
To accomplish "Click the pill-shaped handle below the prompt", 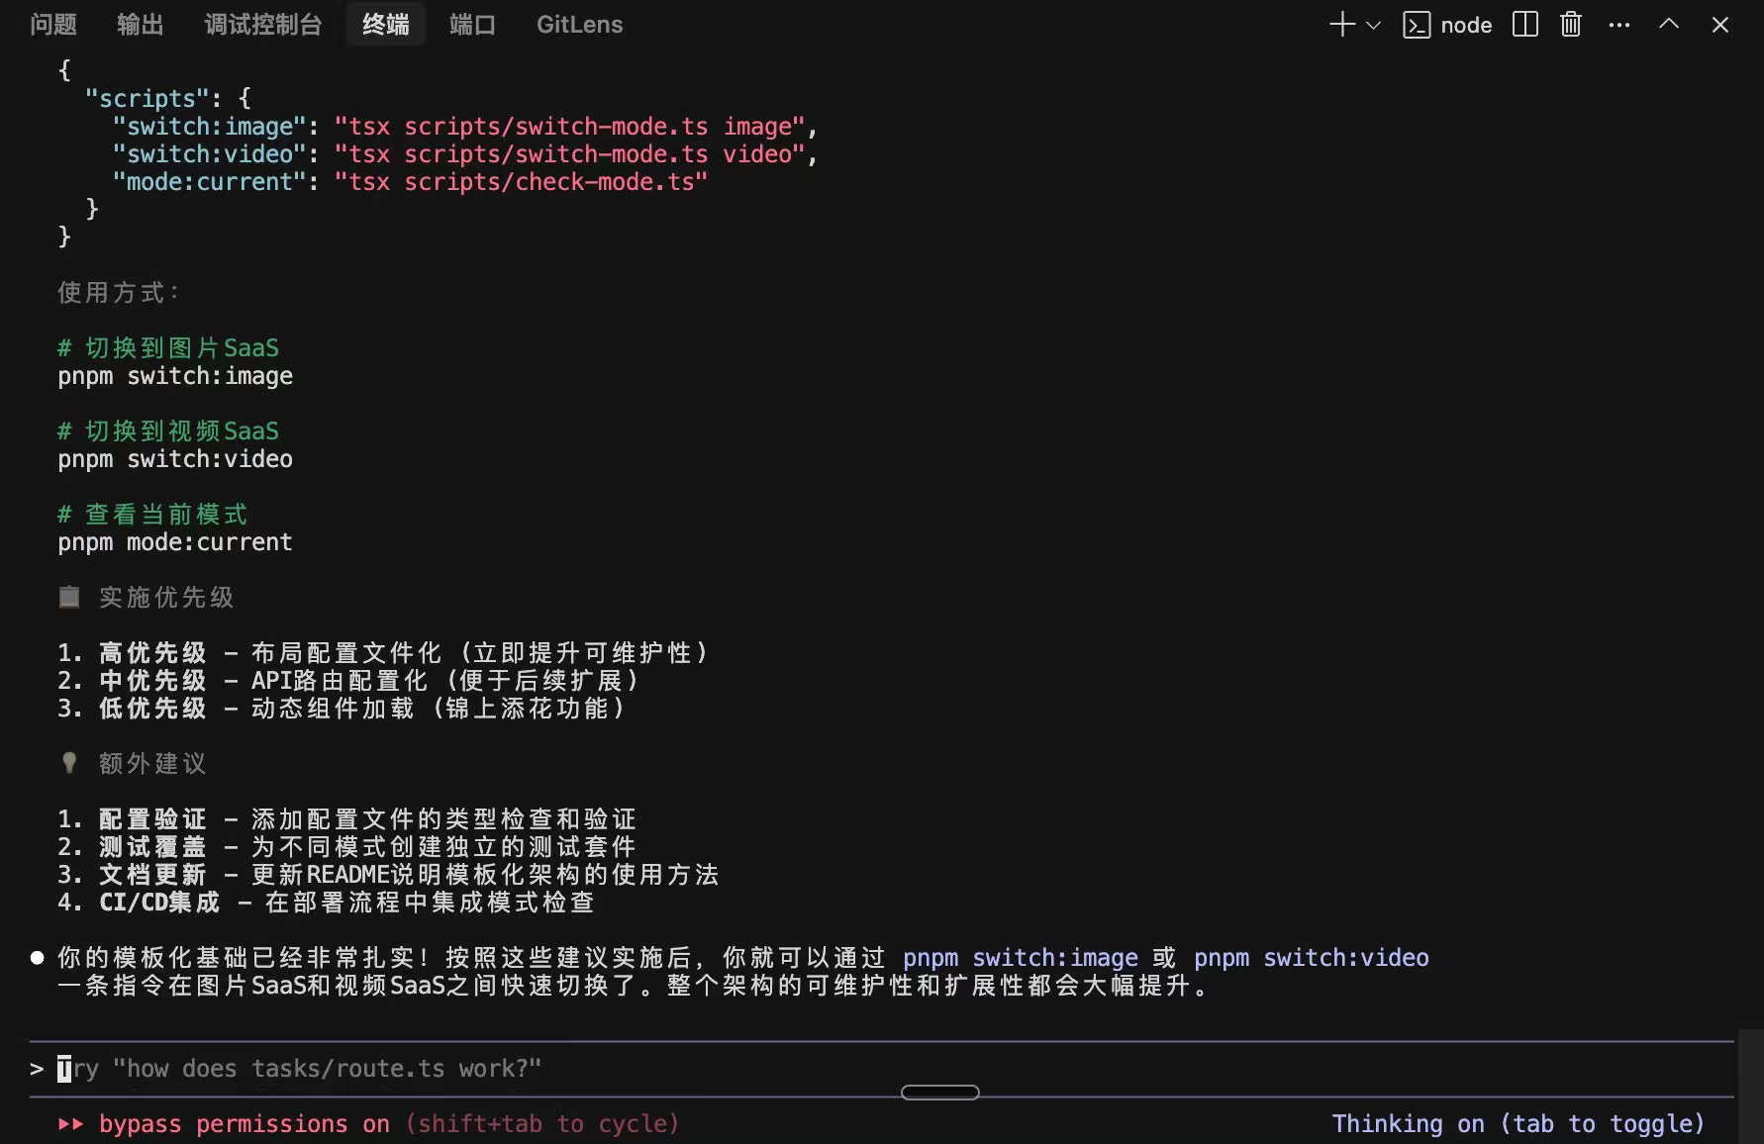I will 939,1093.
